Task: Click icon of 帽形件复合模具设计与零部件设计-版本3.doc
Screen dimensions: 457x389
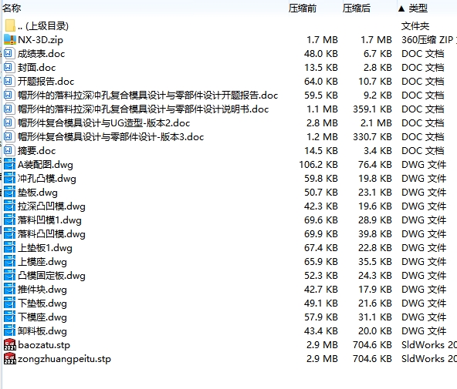Action: (x=8, y=136)
